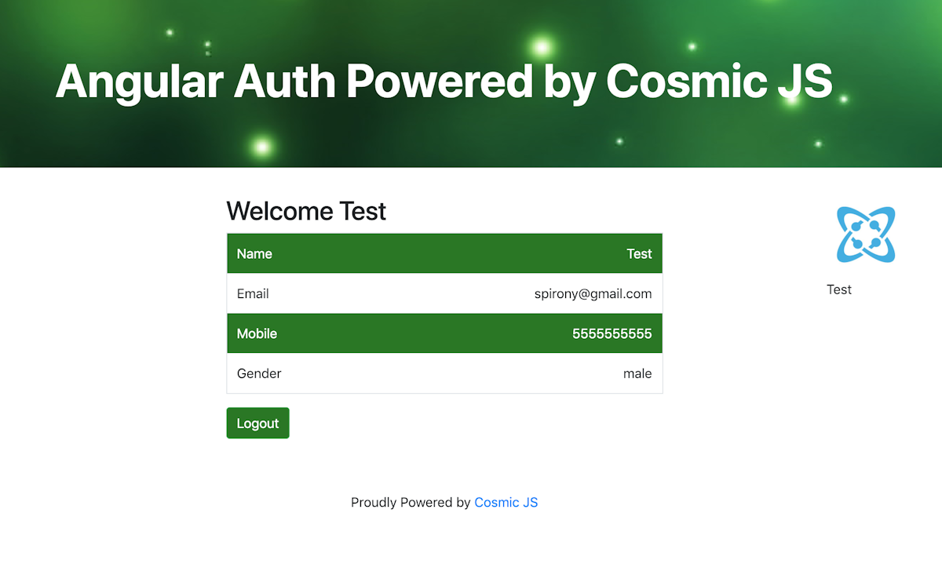The height and width of the screenshot is (571, 942).
Task: Click the Welcome Test heading
Action: pos(306,211)
